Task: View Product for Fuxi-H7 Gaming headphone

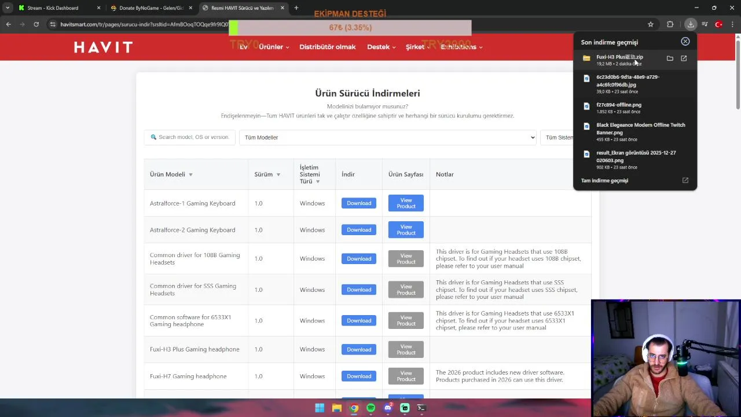Action: click(x=406, y=376)
